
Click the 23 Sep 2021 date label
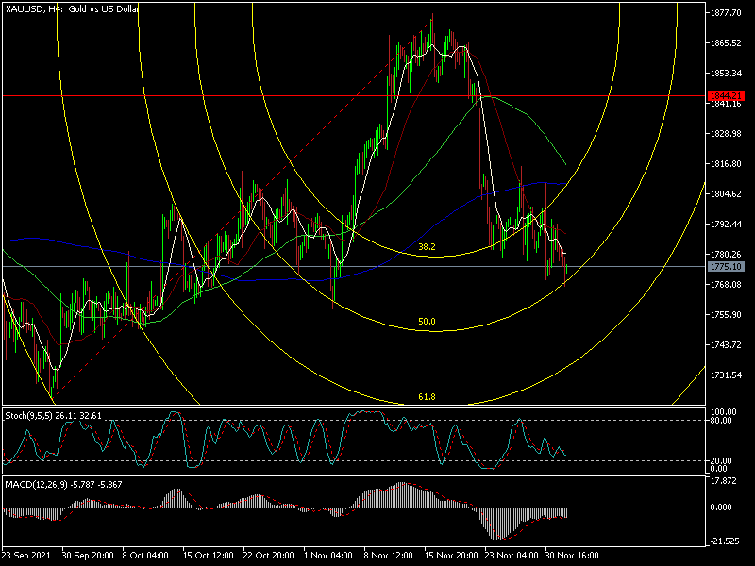tap(28, 556)
